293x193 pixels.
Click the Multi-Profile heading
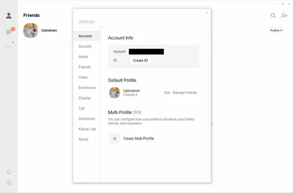[x=120, y=112]
